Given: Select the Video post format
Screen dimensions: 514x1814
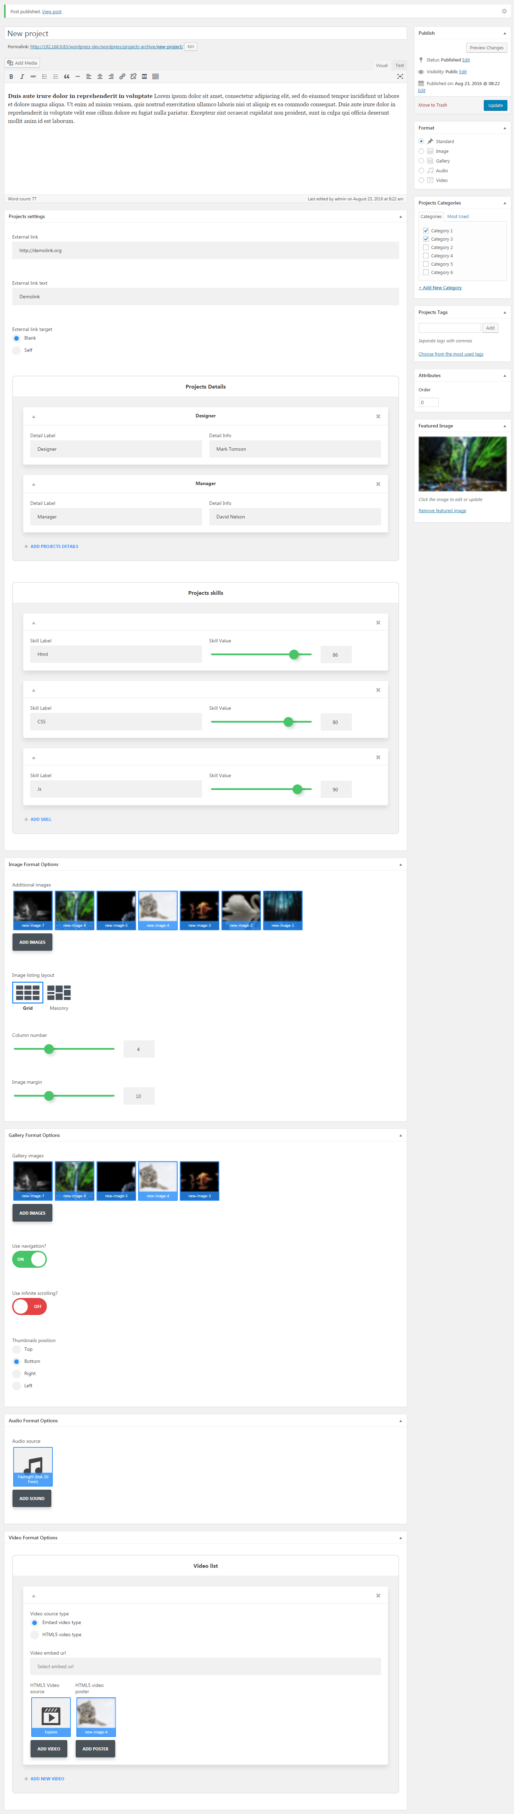Looking at the screenshot, I should point(421,180).
